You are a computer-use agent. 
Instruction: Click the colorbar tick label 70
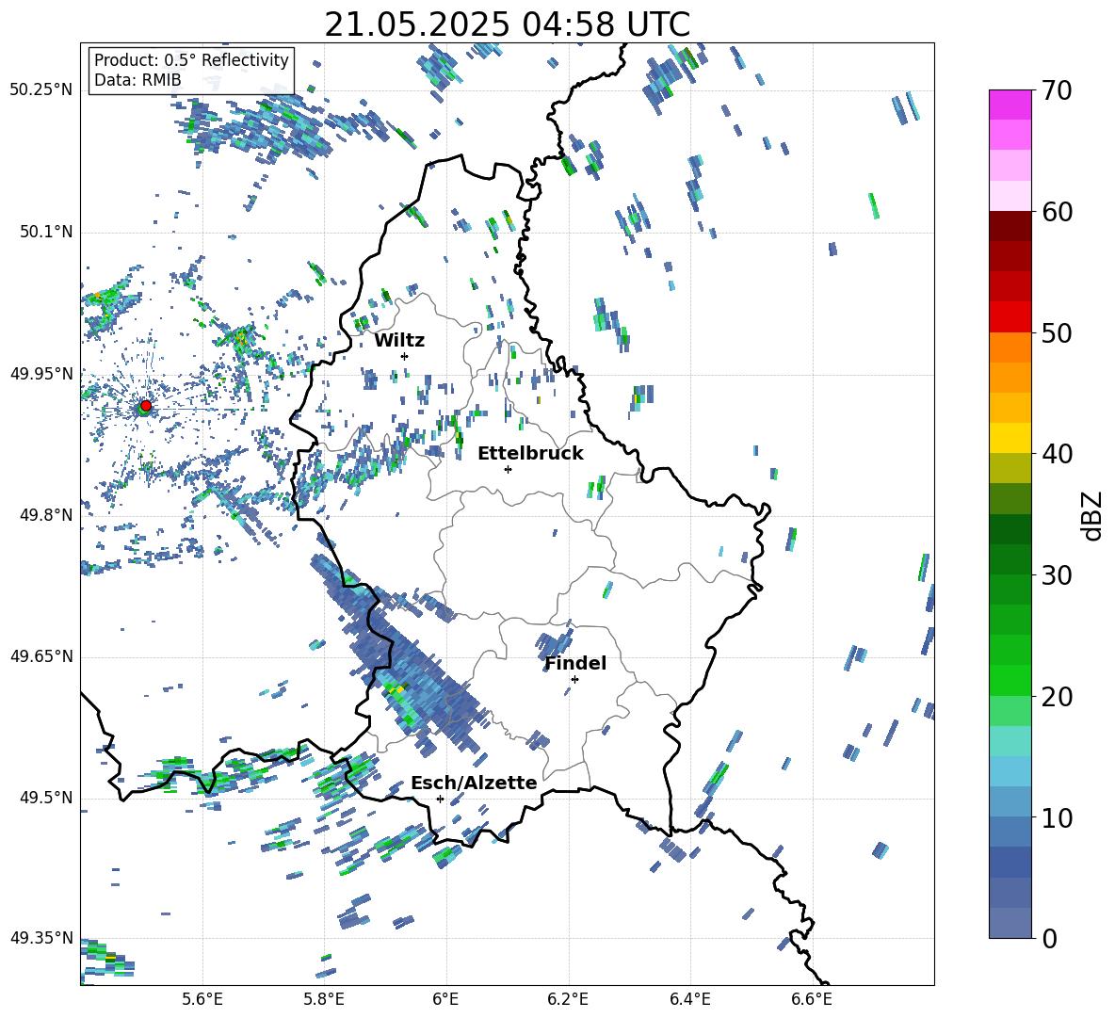[x=1056, y=90]
